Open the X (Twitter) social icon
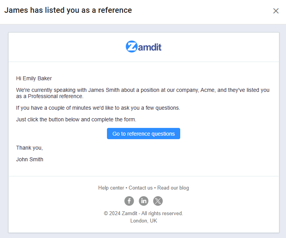The width and height of the screenshot is (286, 238). (158, 201)
